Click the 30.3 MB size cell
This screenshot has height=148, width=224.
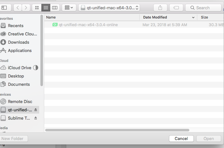click(216, 25)
